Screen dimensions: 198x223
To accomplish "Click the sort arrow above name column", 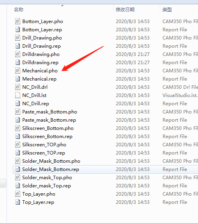I will point(62,5).
